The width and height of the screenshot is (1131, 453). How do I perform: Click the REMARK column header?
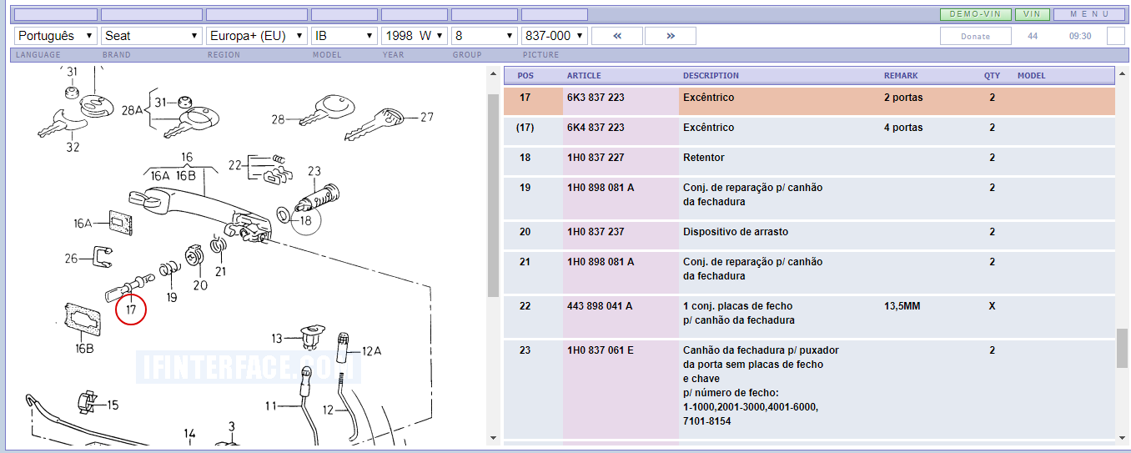click(901, 76)
